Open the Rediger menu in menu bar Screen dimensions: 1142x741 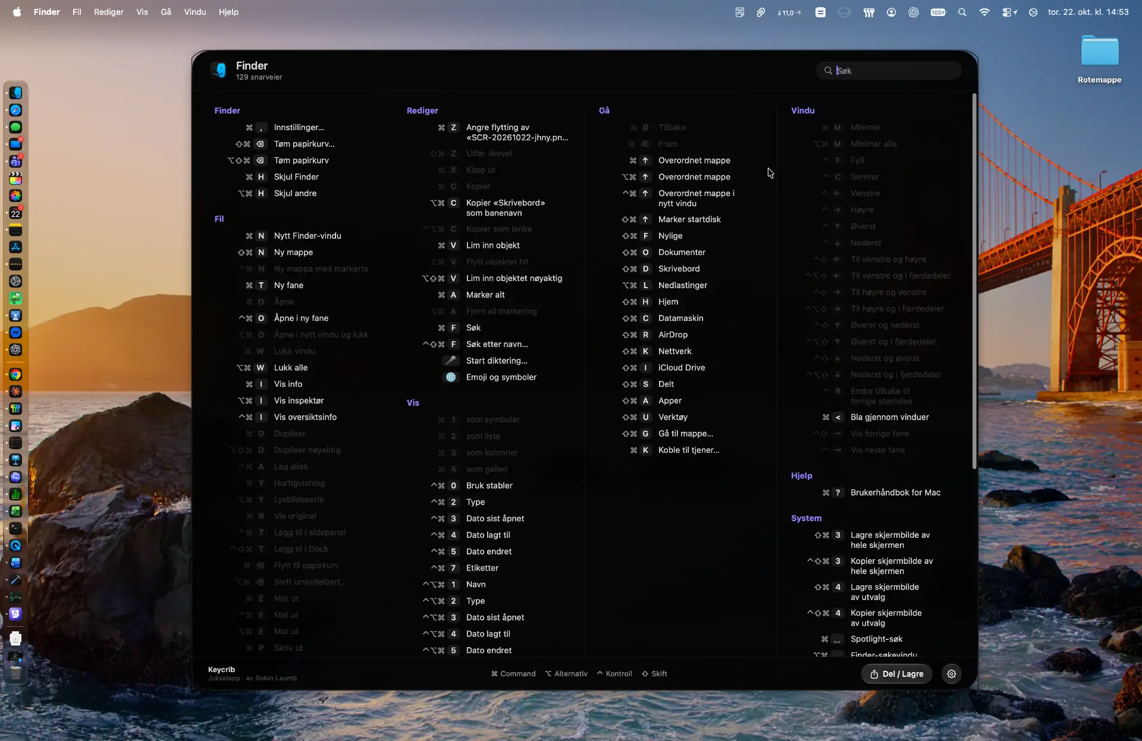click(109, 12)
